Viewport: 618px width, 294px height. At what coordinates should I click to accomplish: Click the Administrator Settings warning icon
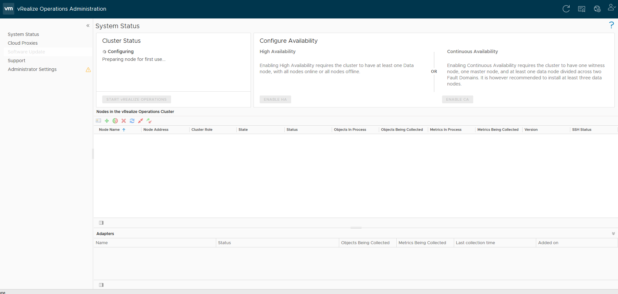(x=88, y=70)
